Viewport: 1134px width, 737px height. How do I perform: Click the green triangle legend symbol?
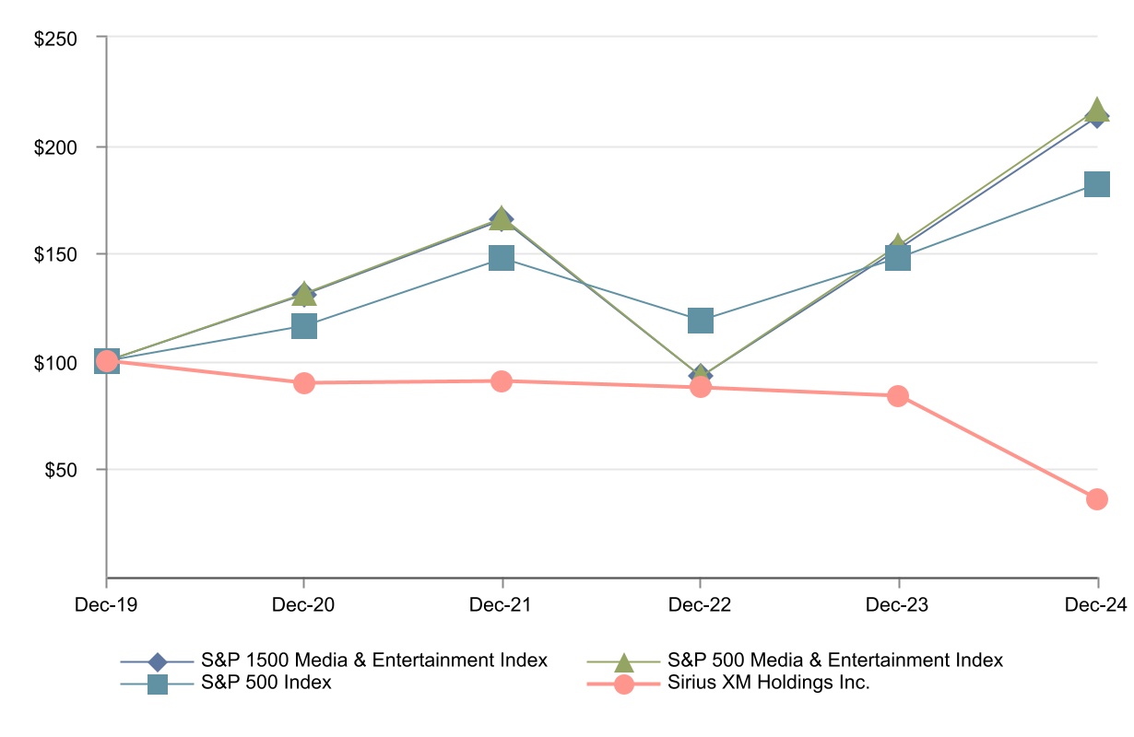(624, 661)
